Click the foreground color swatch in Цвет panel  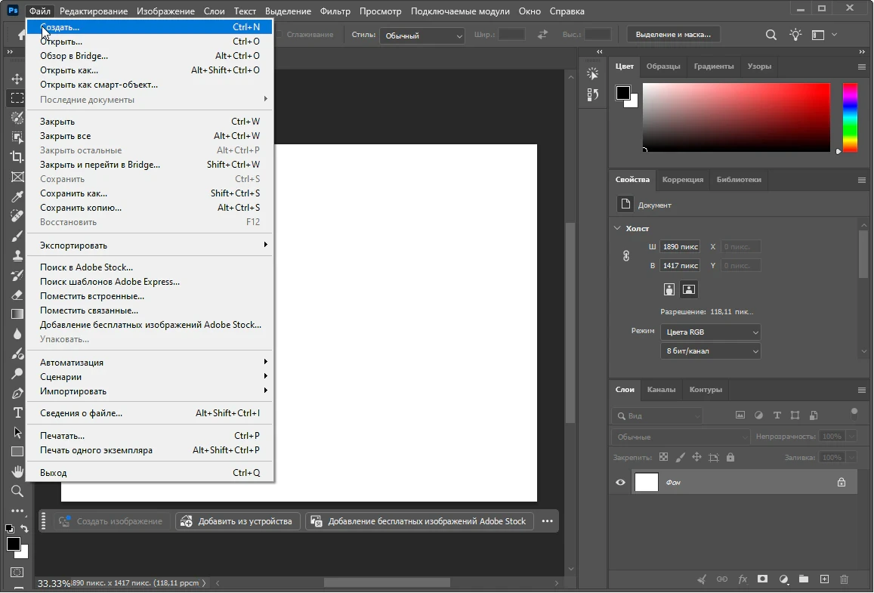pyautogui.click(x=623, y=92)
